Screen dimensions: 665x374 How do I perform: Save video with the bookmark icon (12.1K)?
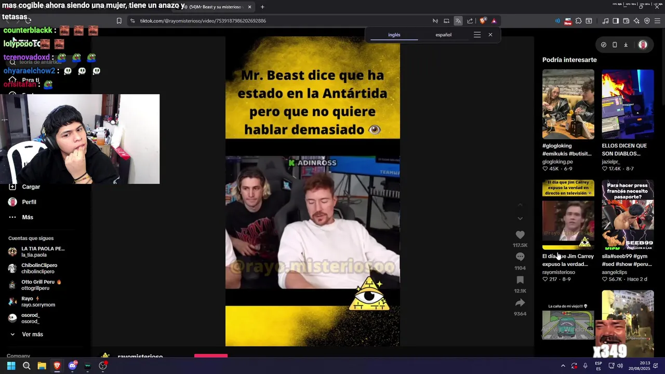pos(520,280)
